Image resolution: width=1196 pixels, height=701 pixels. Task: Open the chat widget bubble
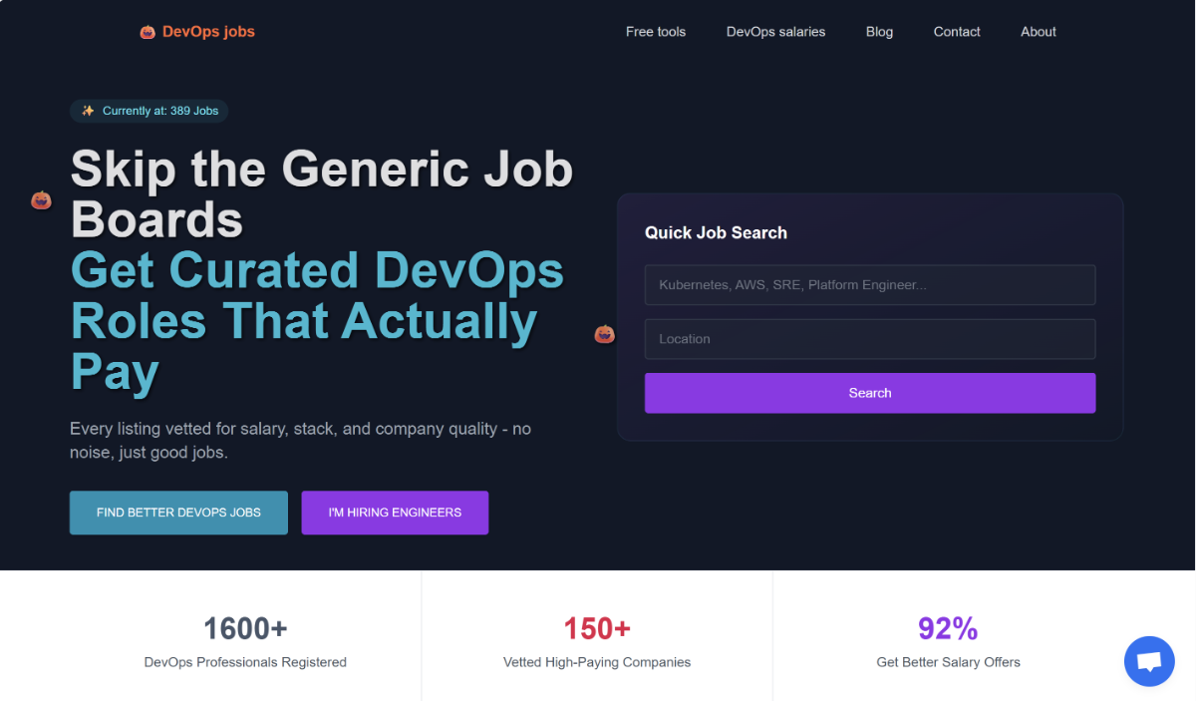1149,661
